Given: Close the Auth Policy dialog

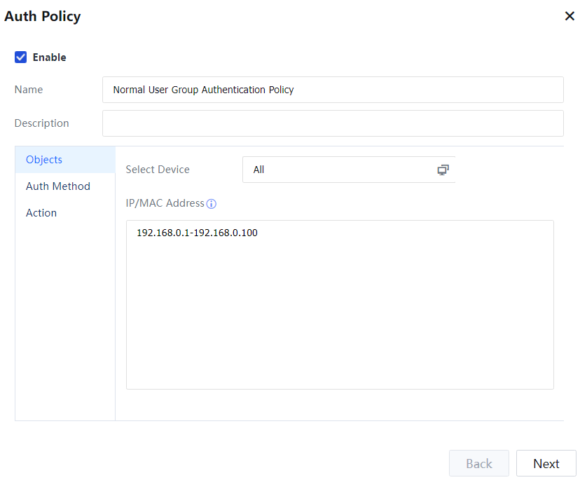Looking at the screenshot, I should (569, 16).
